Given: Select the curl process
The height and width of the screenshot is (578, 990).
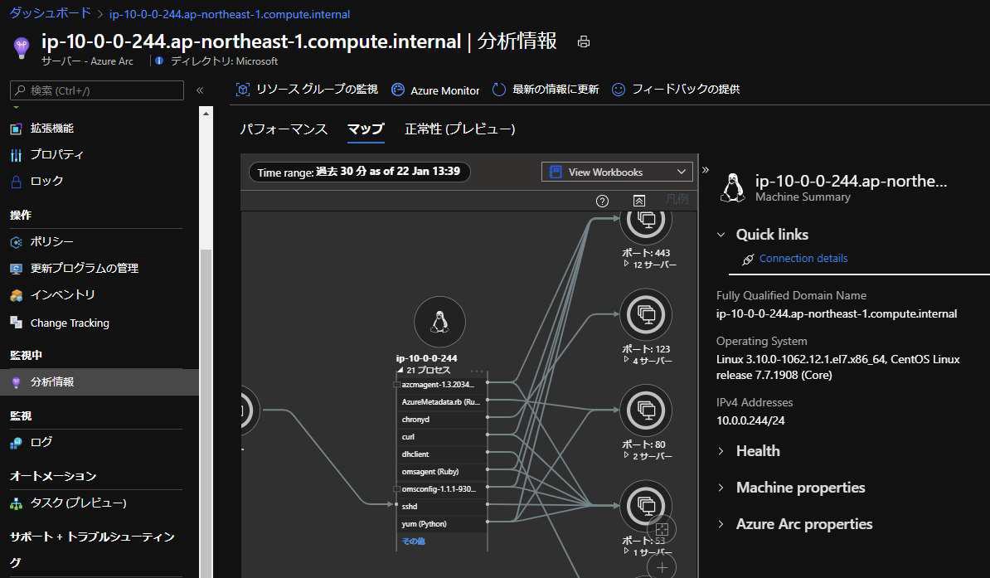Looking at the screenshot, I should pos(441,436).
